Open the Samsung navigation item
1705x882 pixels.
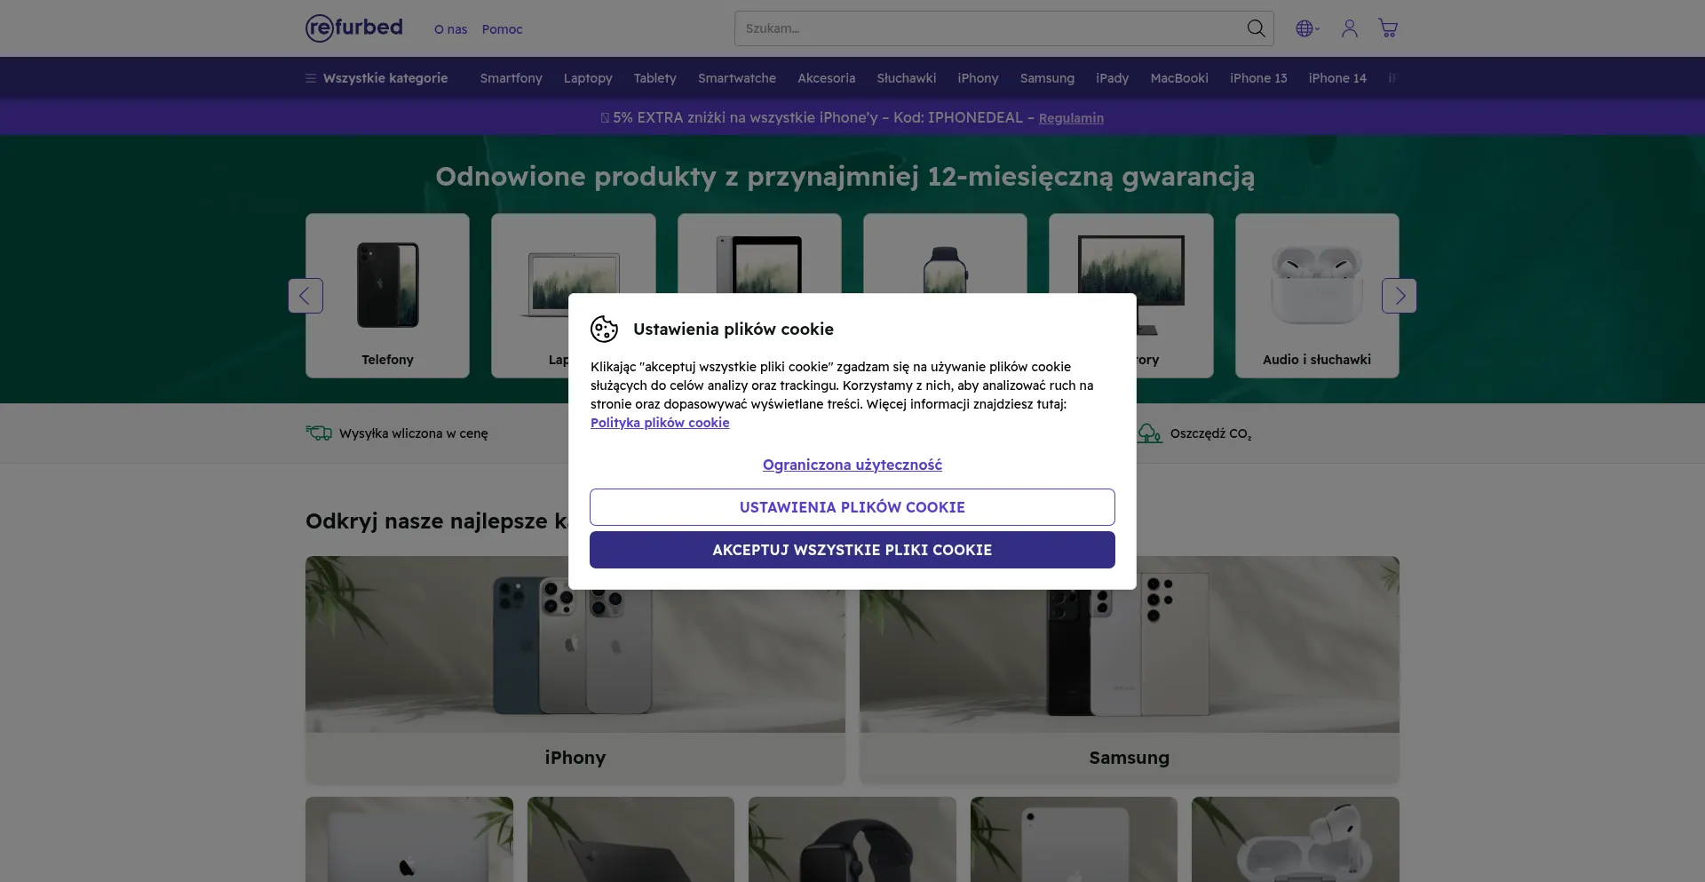(x=1047, y=78)
